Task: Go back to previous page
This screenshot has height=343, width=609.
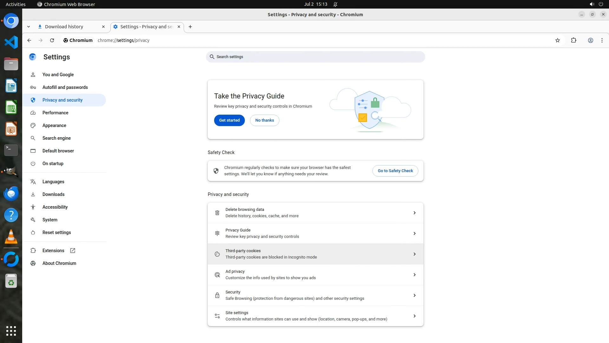Action: coord(29,40)
